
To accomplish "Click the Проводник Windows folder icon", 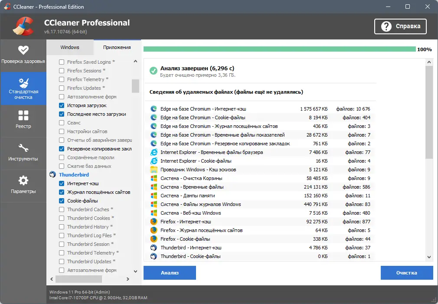I will [154, 170].
